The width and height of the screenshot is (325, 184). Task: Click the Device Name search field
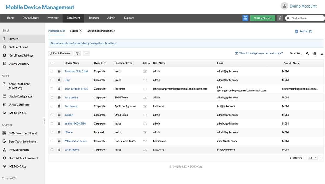(305, 18)
